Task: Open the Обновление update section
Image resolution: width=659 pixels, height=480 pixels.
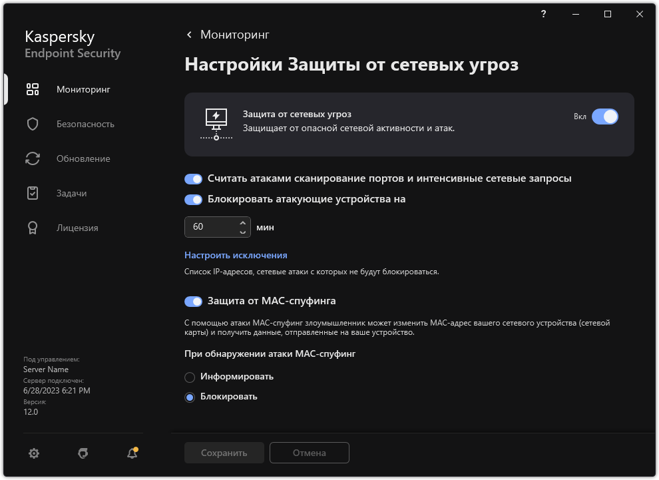Action: (x=83, y=158)
